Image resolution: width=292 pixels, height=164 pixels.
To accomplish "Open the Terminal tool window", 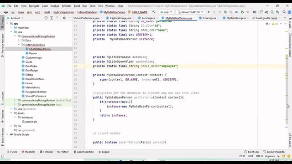I will [x=46, y=152].
